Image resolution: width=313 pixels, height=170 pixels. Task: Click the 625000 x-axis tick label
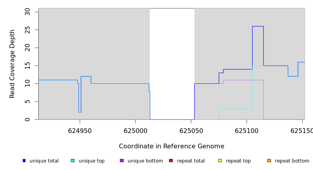click(136, 131)
